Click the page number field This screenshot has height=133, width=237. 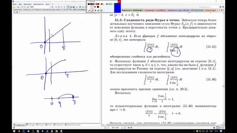click(115, 128)
